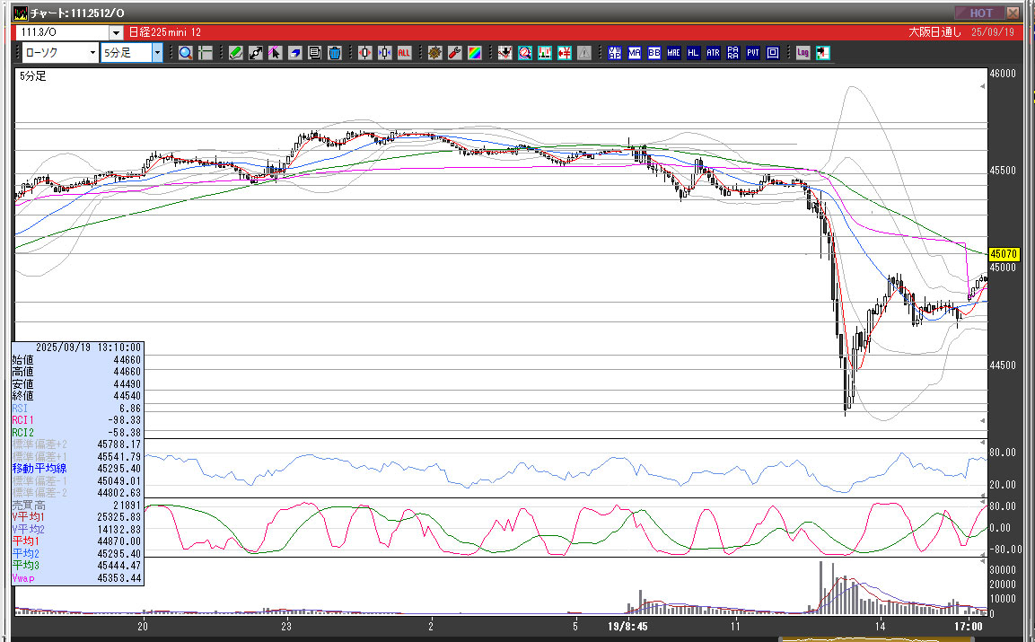Click the red ALL button icon
Viewport: 1035px width, 642px height.
click(404, 53)
